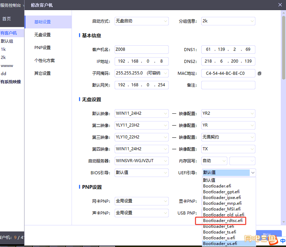286x247 pixels.
Task: Expand the 启动服务器 dropdown
Action: pos(142,161)
